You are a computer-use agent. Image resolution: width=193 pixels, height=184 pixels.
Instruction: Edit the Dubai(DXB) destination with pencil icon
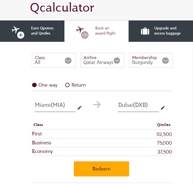(x=163, y=108)
